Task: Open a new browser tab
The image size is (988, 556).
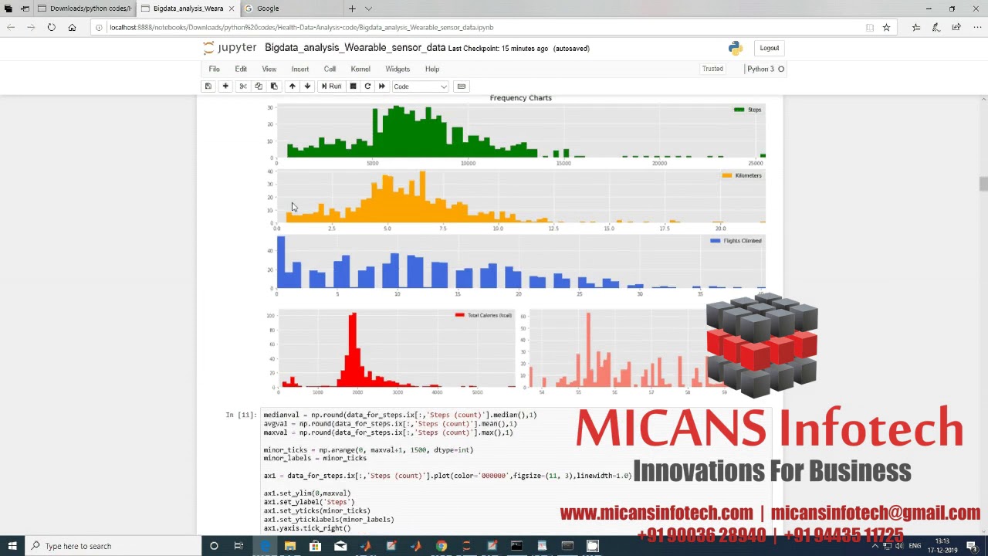Action: [352, 8]
